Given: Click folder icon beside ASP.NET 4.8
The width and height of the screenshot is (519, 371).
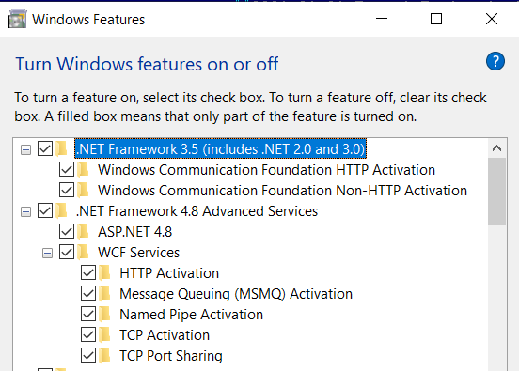Looking at the screenshot, I should 83,231.
